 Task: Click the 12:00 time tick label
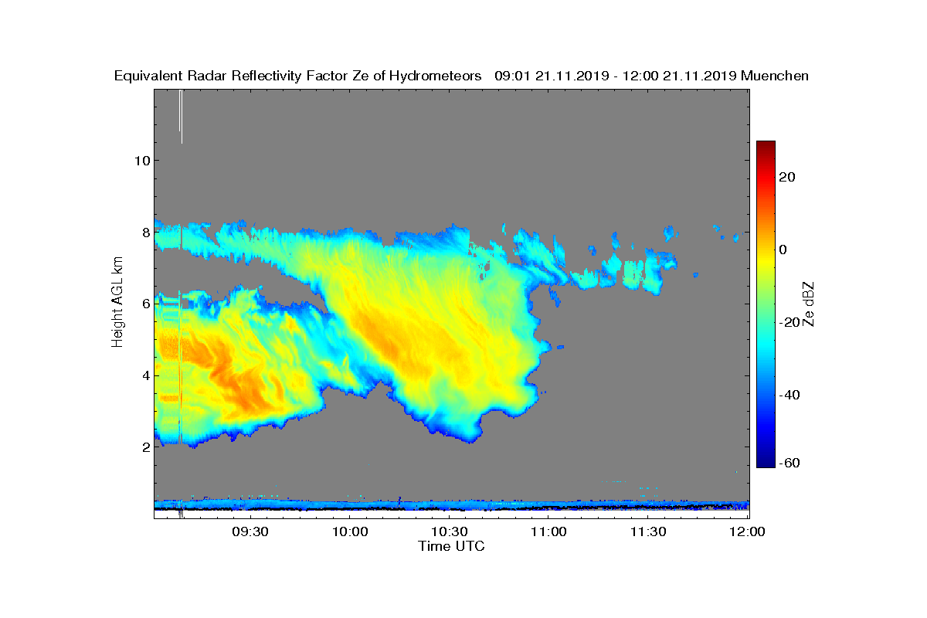747,531
